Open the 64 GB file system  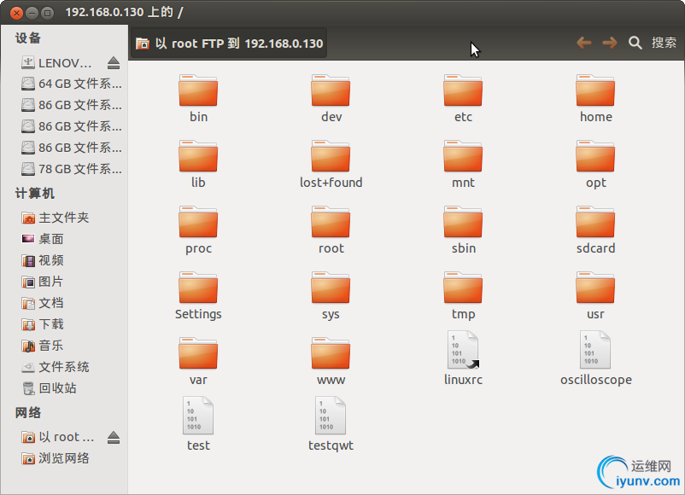[72, 84]
